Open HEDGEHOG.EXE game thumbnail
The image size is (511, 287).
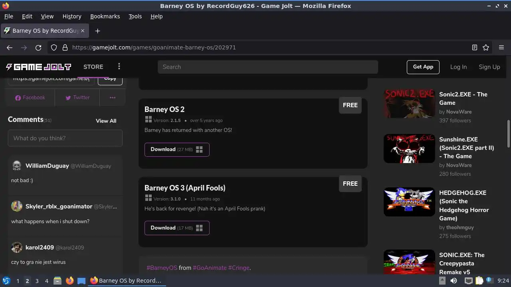[x=409, y=202]
